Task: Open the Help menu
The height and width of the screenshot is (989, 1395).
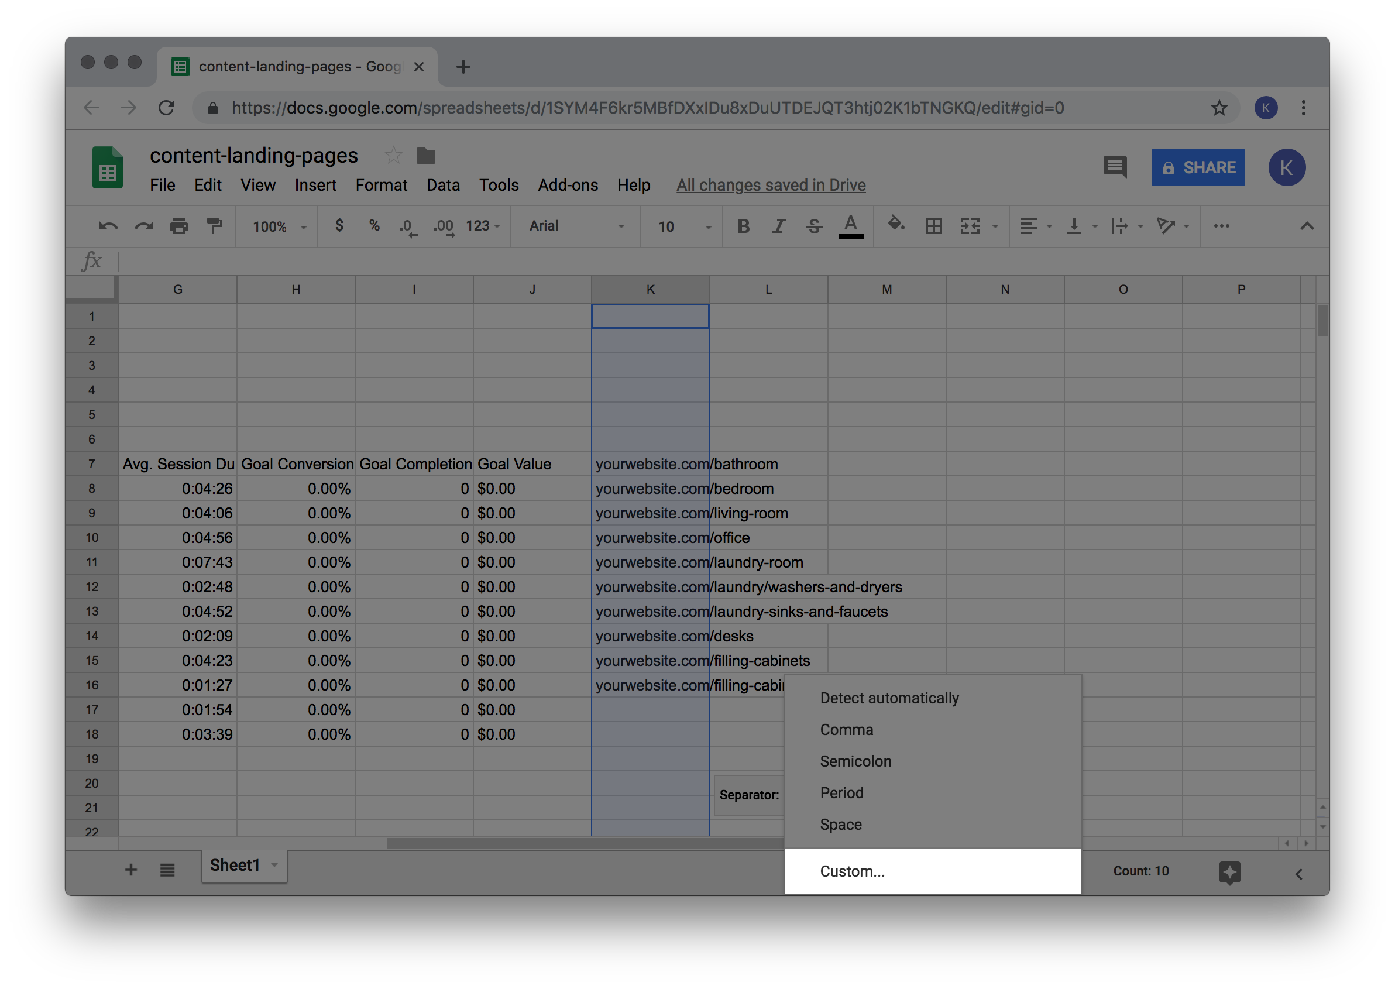Action: click(x=634, y=185)
